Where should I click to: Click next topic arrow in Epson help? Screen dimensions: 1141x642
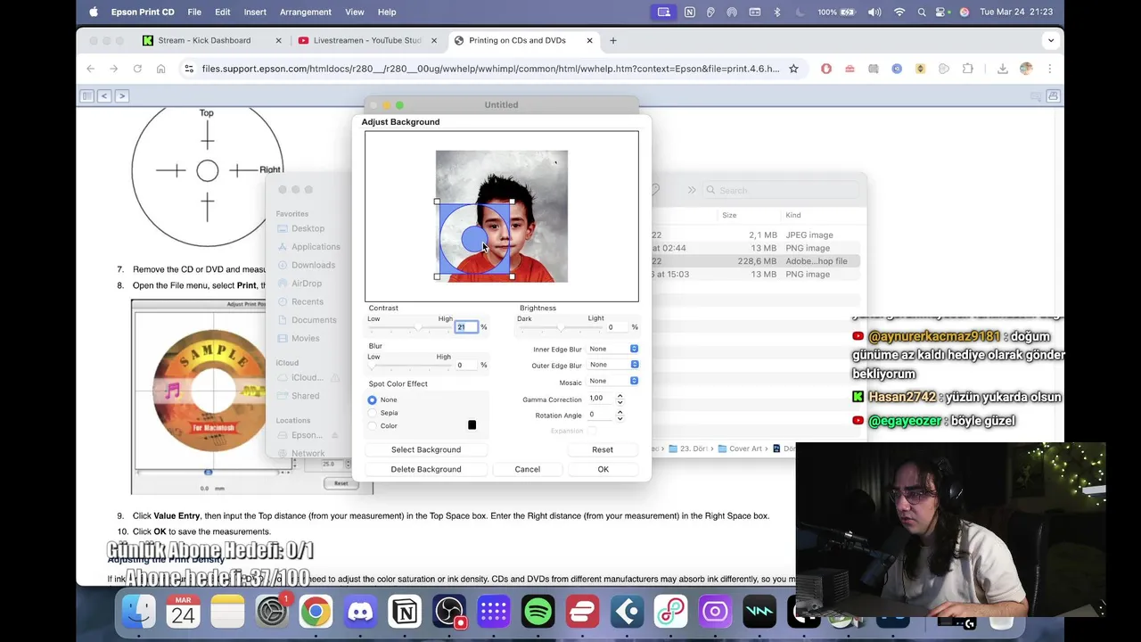[122, 95]
